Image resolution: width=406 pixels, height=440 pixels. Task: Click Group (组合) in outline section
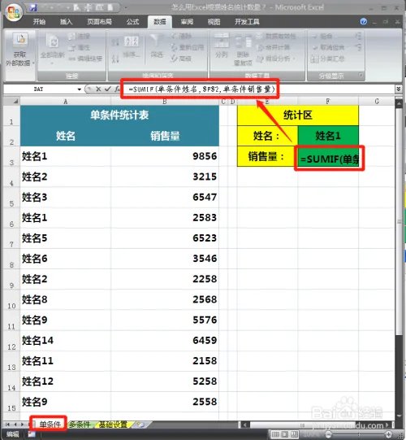(322, 37)
